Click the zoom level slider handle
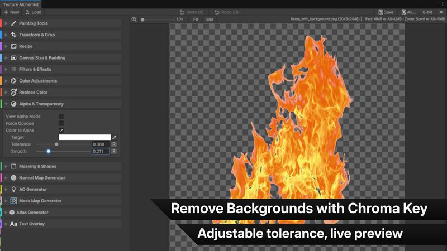The image size is (447, 251). point(142,20)
